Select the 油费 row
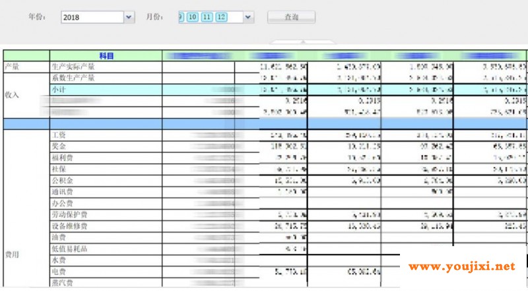This screenshot has width=528, height=291. (x=59, y=238)
